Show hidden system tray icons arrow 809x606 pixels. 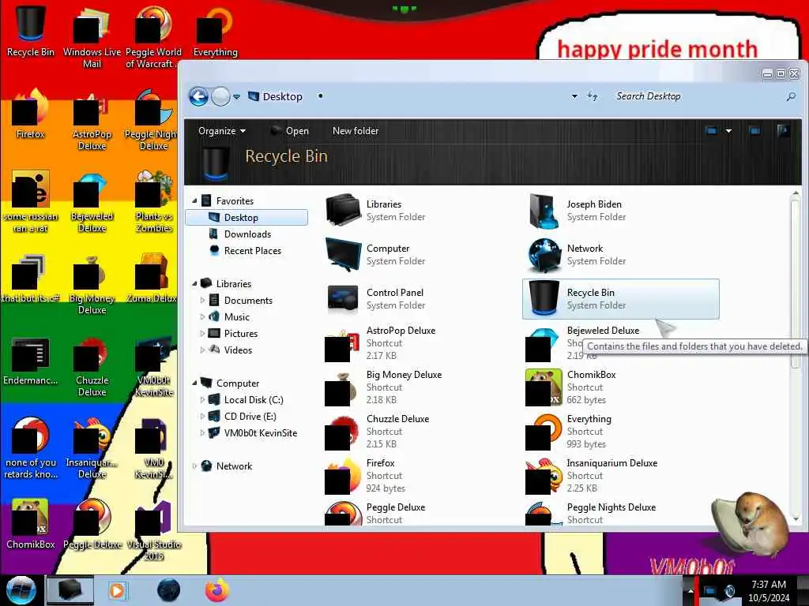click(x=690, y=591)
